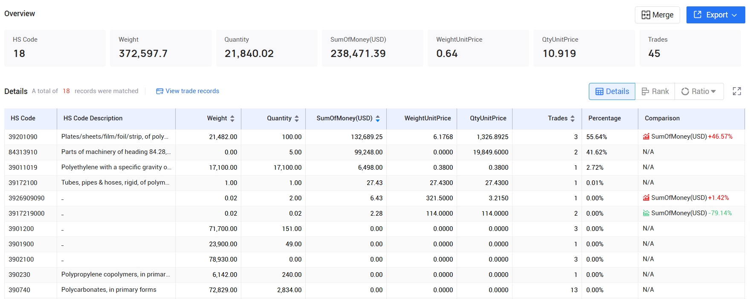Screen dimensions: 750x299
Task: Click the +1.42% comparison value
Action: [x=718, y=198]
